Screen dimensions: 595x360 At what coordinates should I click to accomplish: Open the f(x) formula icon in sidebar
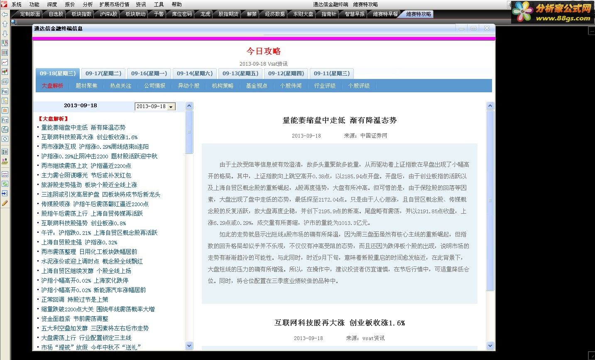tap(5, 129)
